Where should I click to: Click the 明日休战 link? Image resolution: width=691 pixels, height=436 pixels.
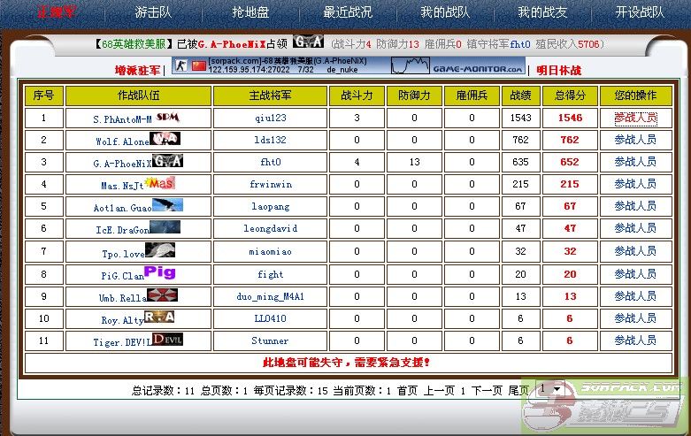click(x=559, y=70)
